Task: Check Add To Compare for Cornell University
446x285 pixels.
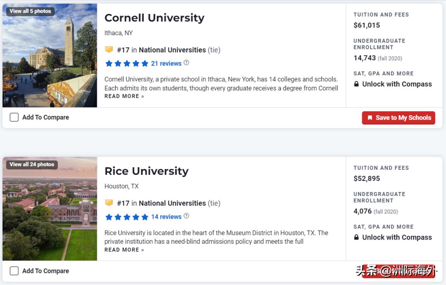Action: tap(14, 117)
